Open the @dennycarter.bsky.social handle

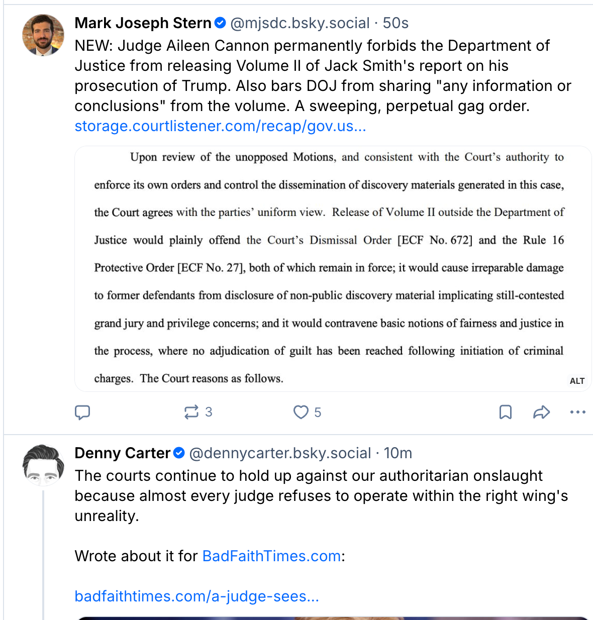pyautogui.click(x=280, y=453)
